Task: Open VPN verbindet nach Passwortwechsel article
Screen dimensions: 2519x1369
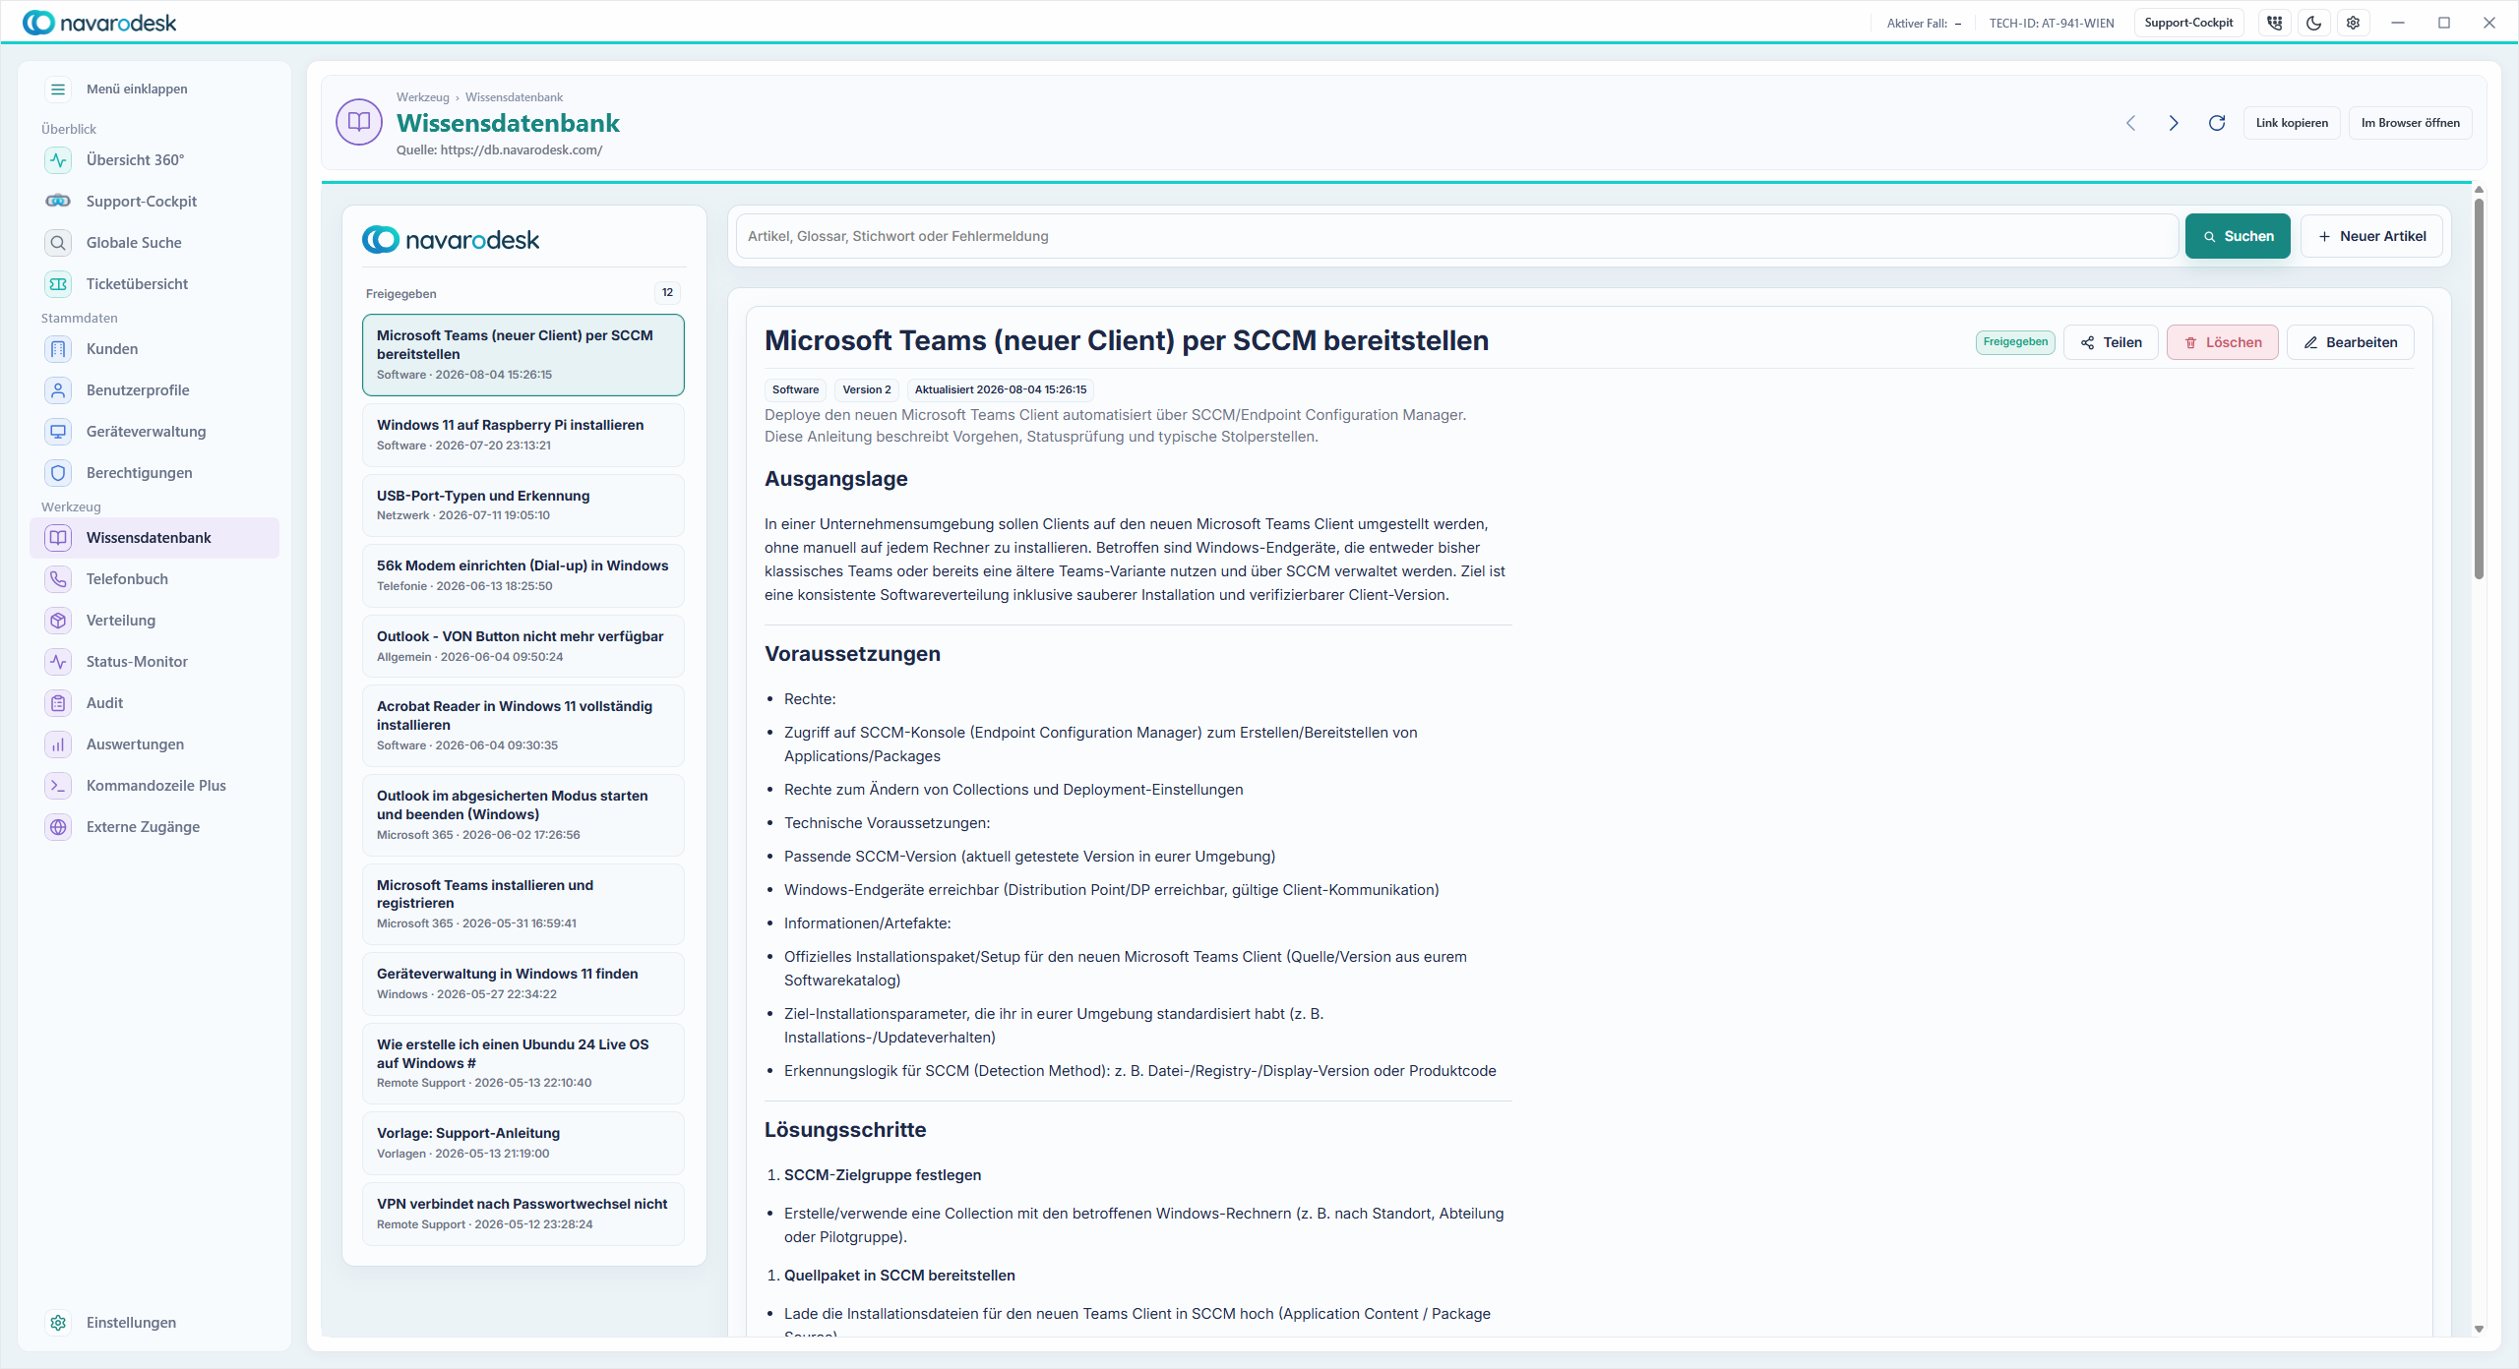Action: point(523,1214)
